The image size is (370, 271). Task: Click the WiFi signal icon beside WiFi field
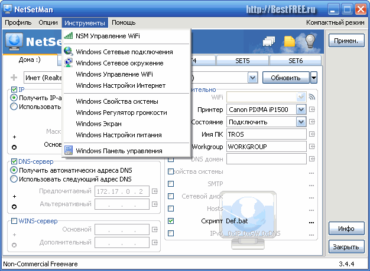click(x=311, y=97)
